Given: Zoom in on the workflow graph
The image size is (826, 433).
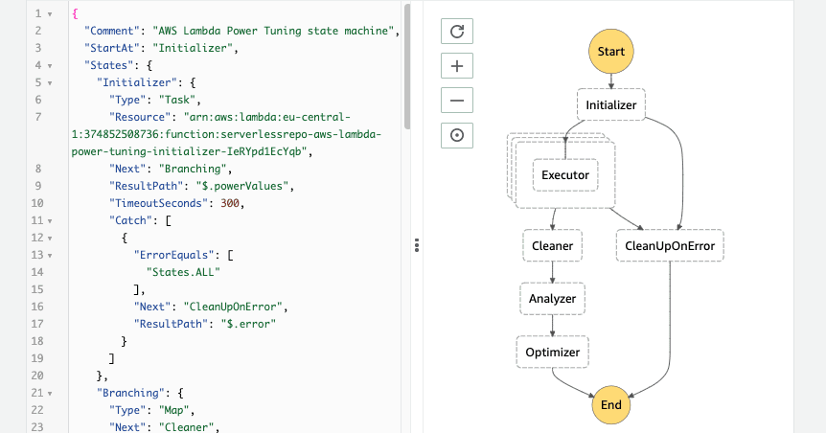Looking at the screenshot, I should [x=457, y=66].
